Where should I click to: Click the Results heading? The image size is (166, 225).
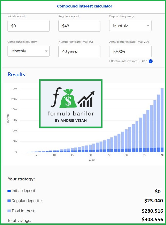tap(16, 74)
